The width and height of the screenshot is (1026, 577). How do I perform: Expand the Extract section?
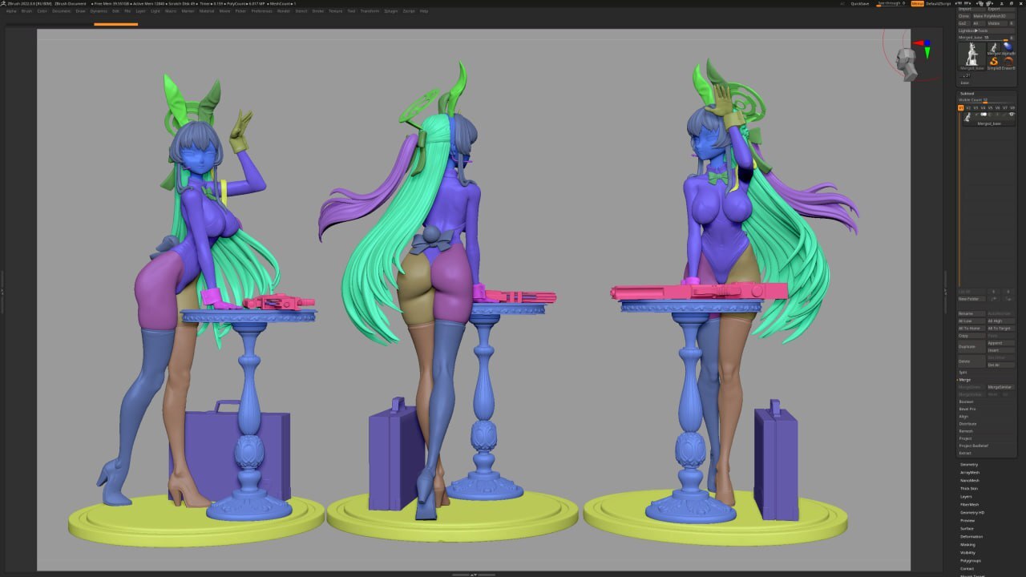(x=965, y=453)
